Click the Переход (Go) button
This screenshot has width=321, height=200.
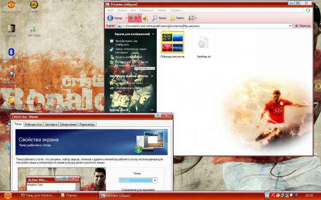(303, 26)
